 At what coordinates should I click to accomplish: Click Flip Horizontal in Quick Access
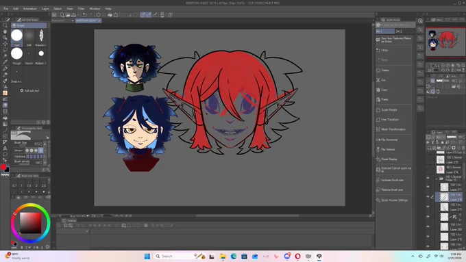click(x=394, y=140)
